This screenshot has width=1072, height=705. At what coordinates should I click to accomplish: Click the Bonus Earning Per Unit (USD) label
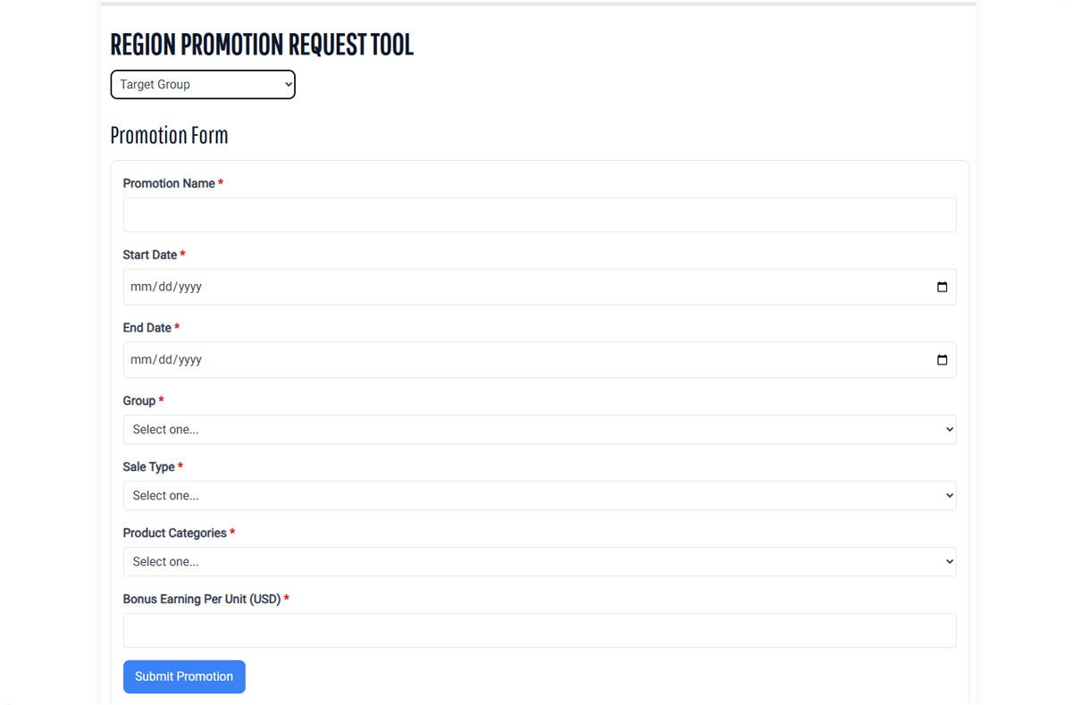click(x=202, y=599)
